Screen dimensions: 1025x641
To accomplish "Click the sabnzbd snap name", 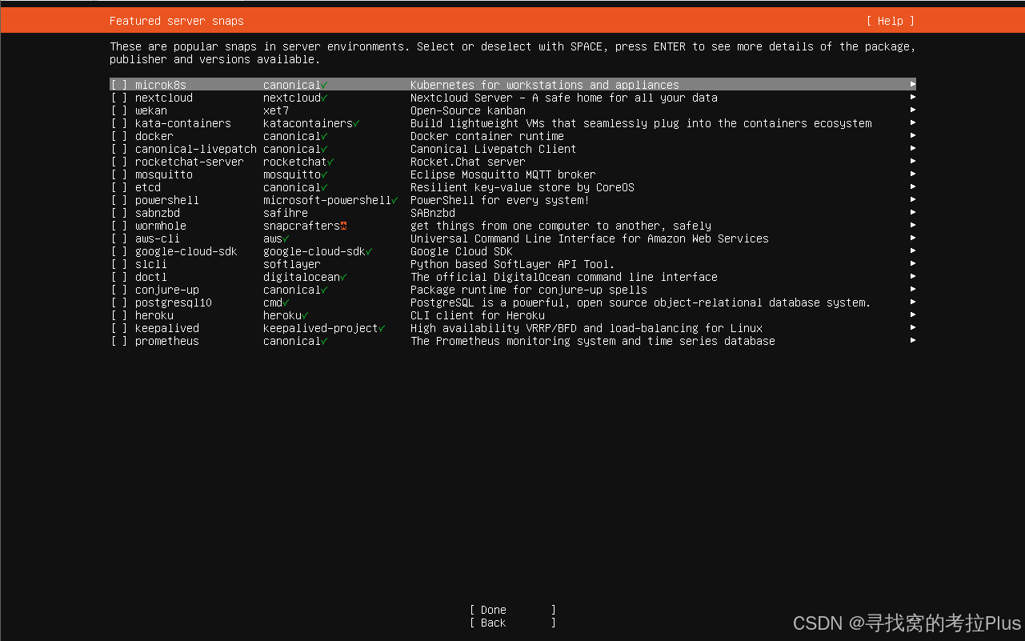I will coord(158,213).
